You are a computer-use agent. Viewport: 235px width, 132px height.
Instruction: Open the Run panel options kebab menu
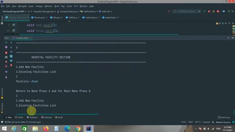tap(228, 38)
